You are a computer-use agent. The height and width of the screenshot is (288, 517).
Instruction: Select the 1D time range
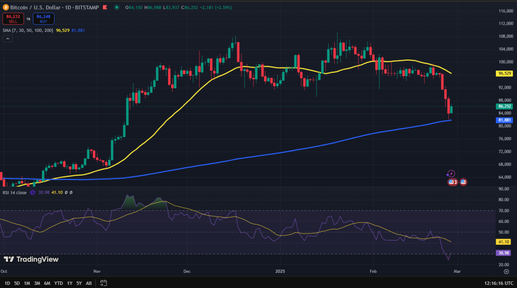coord(7,283)
